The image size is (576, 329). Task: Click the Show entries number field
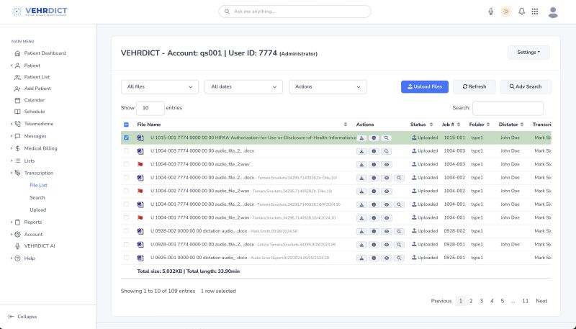click(x=150, y=108)
